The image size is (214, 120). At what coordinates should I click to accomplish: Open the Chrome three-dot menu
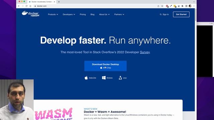pos(194,6)
